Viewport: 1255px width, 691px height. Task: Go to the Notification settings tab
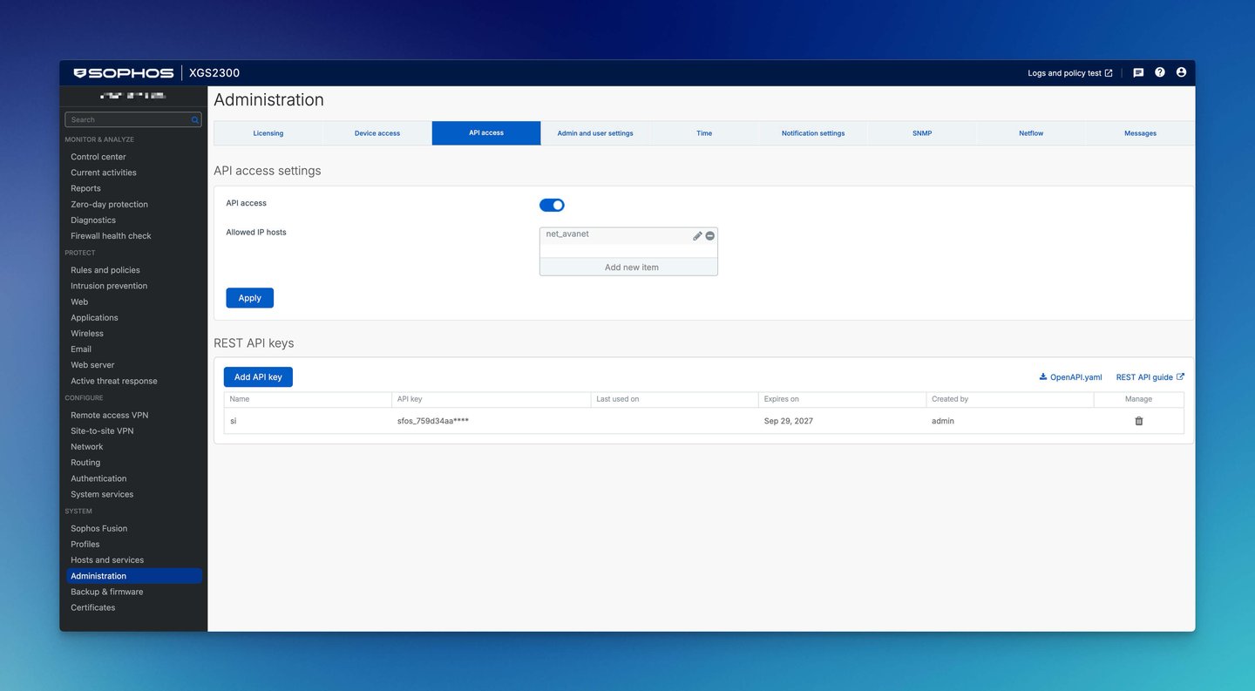click(813, 133)
